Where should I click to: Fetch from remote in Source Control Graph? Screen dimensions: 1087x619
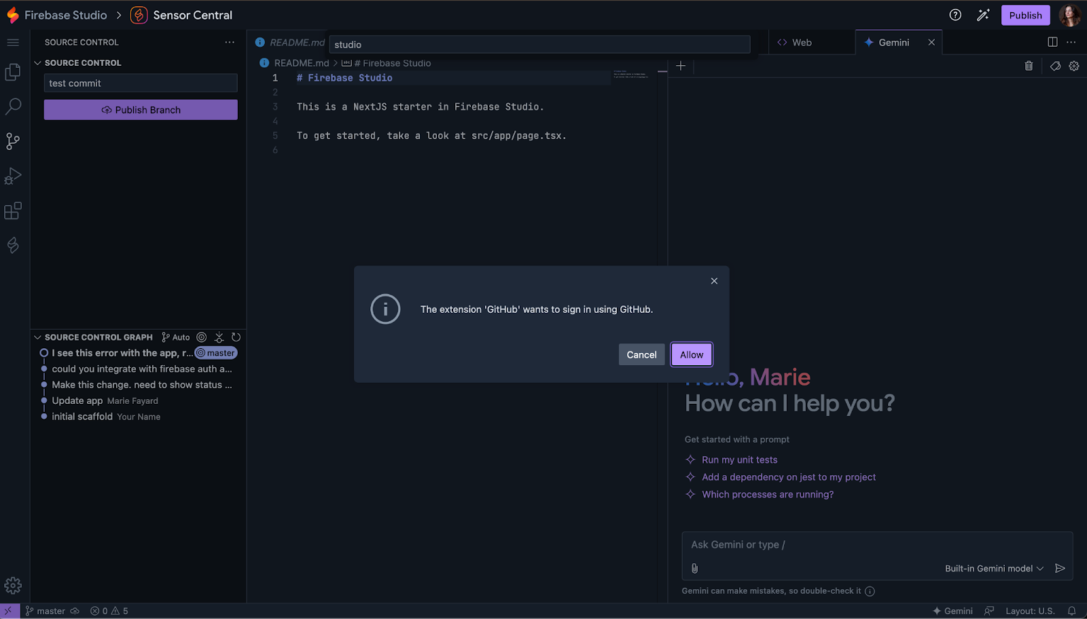pyautogui.click(x=219, y=337)
